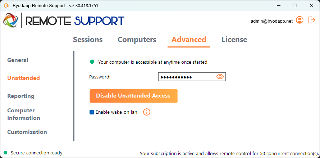320x158 pixels.
Task: Uncheck Enable wake-on-lan checkbox
Action: [92, 112]
